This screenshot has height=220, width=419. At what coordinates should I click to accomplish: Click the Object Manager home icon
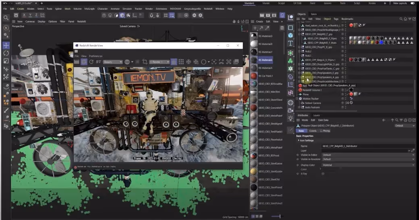[405, 19]
